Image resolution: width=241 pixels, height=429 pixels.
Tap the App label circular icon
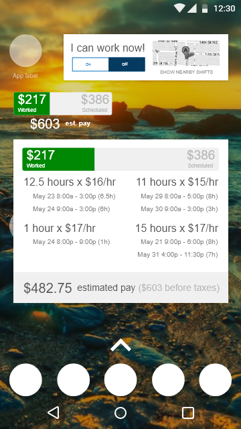[x=25, y=51]
